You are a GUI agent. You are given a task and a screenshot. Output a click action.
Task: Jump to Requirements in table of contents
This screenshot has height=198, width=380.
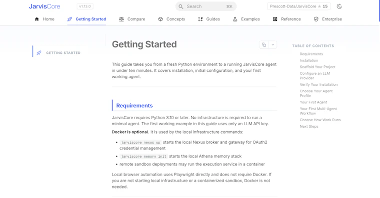[x=311, y=54]
